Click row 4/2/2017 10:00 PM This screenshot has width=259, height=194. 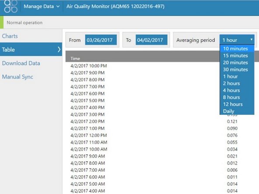(x=88, y=66)
